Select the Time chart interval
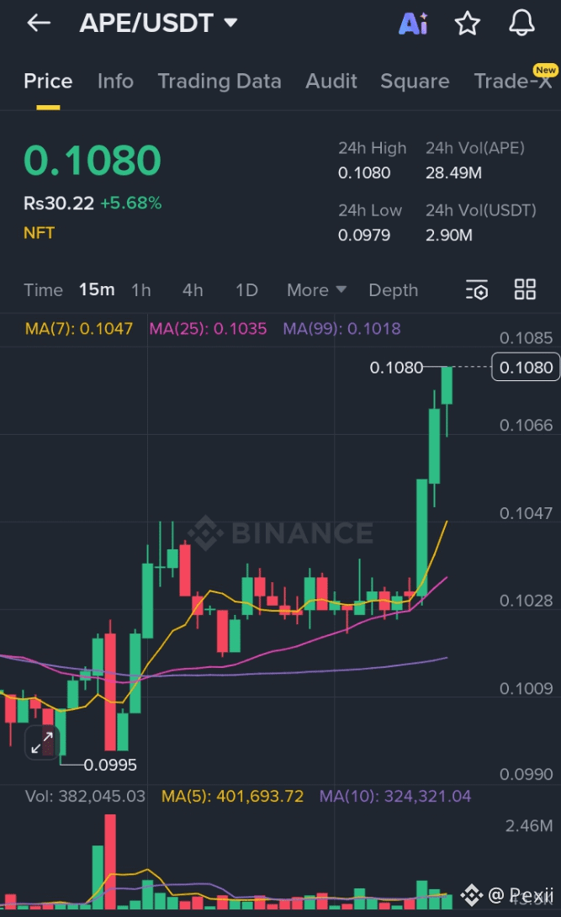The width and height of the screenshot is (561, 917). tap(43, 290)
